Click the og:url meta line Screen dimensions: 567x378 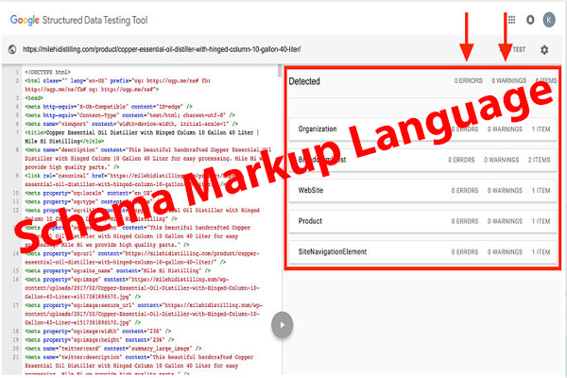coord(142,258)
